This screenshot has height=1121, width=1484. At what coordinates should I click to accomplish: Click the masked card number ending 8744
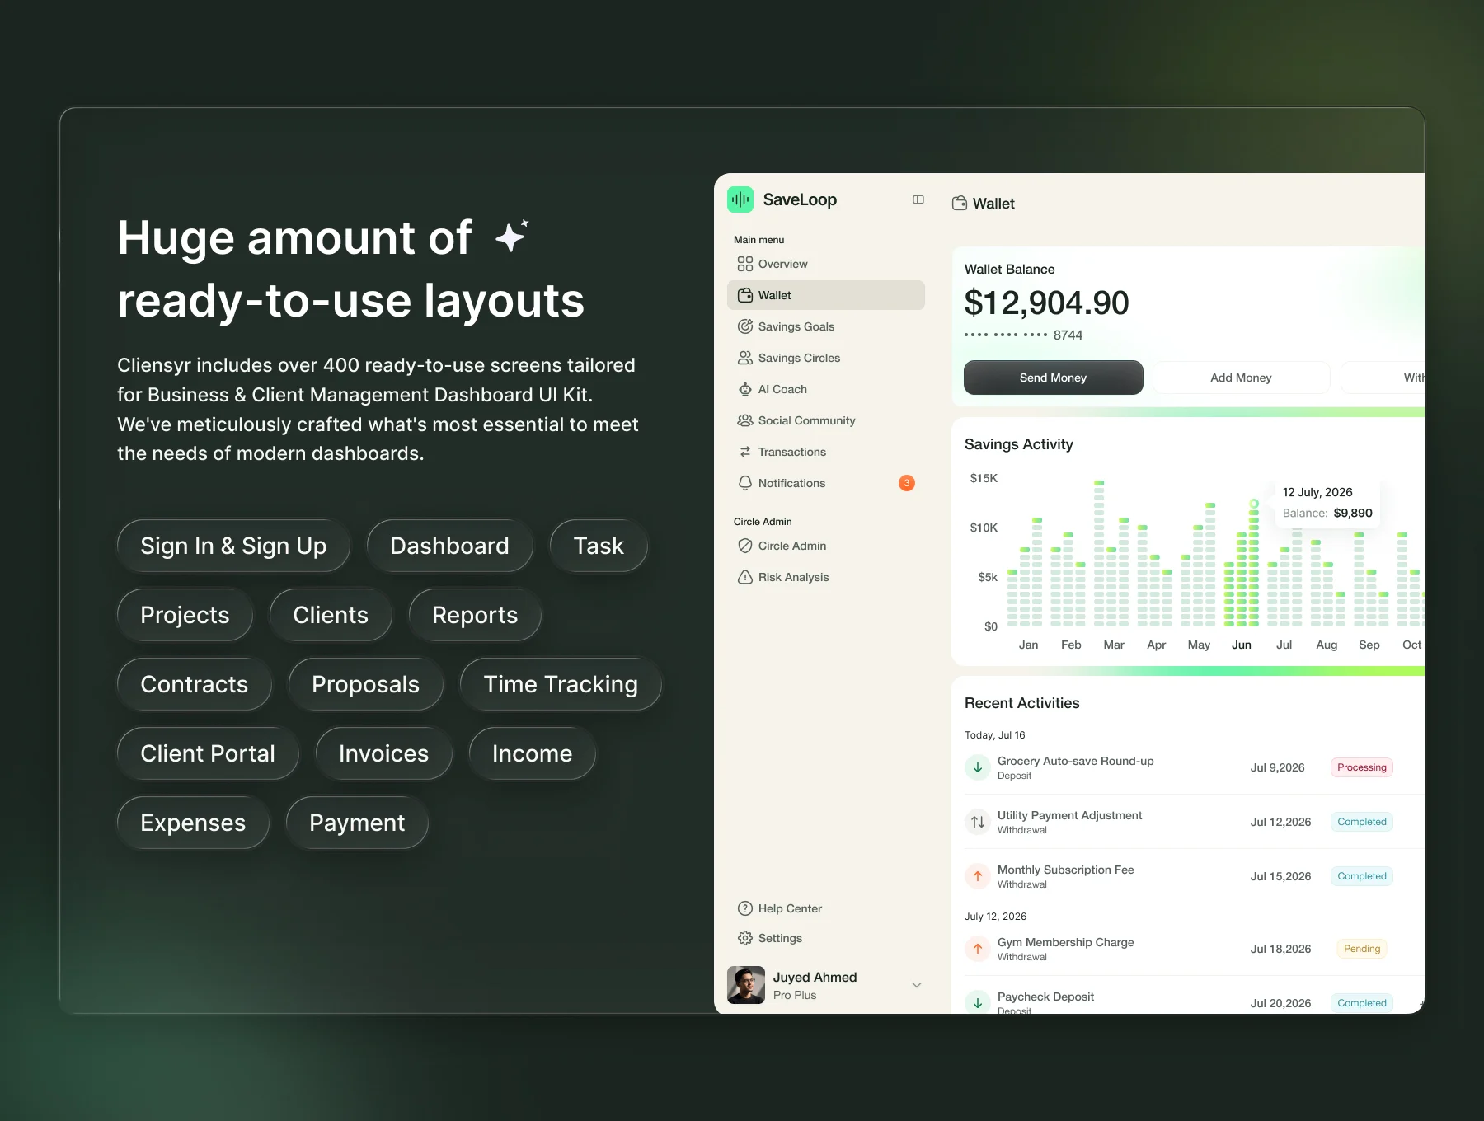click(x=1024, y=335)
